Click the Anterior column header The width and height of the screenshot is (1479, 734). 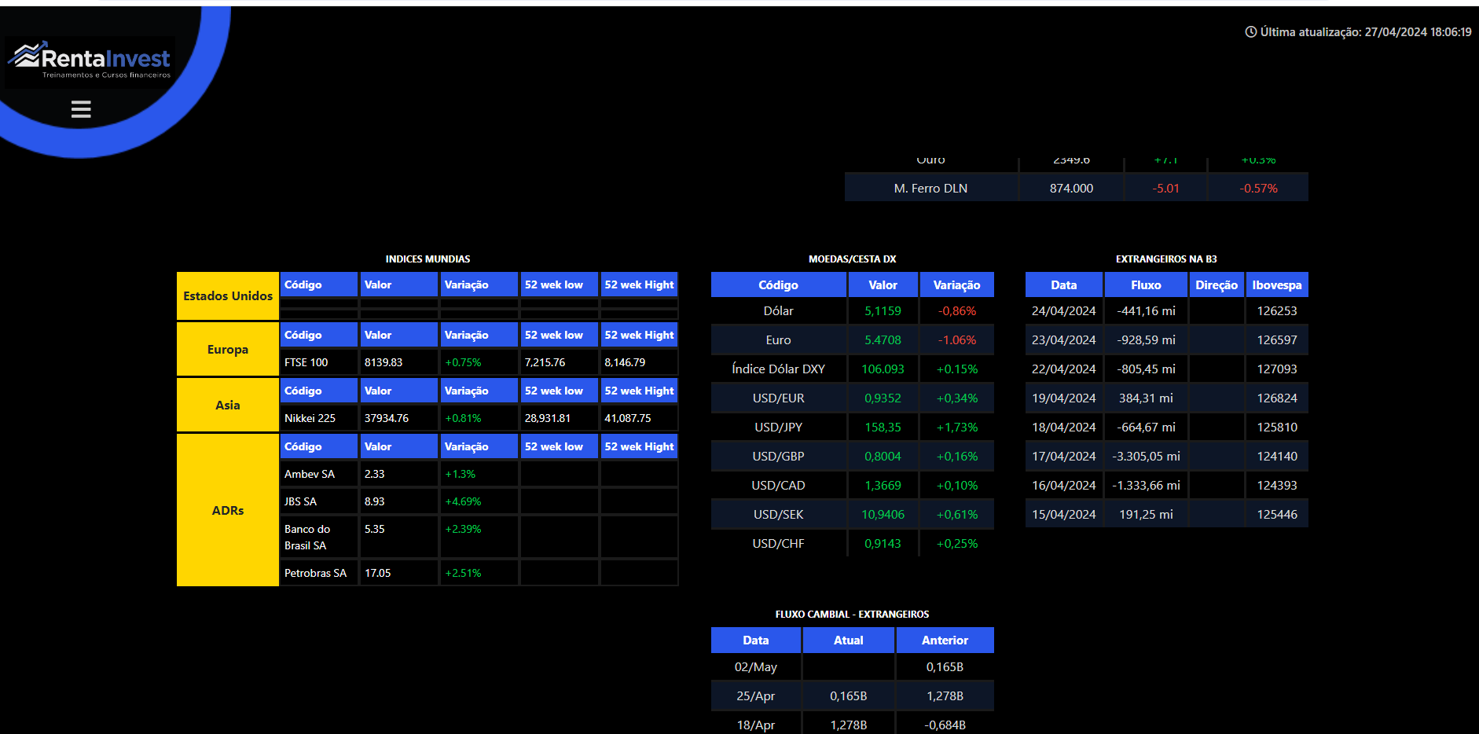[945, 640]
